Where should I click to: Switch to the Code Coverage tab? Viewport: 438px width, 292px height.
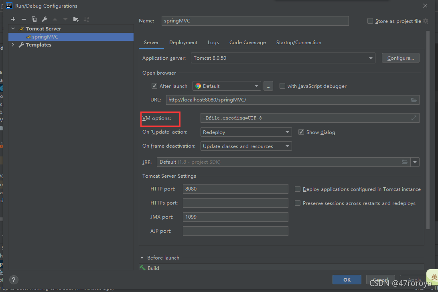[247, 43]
